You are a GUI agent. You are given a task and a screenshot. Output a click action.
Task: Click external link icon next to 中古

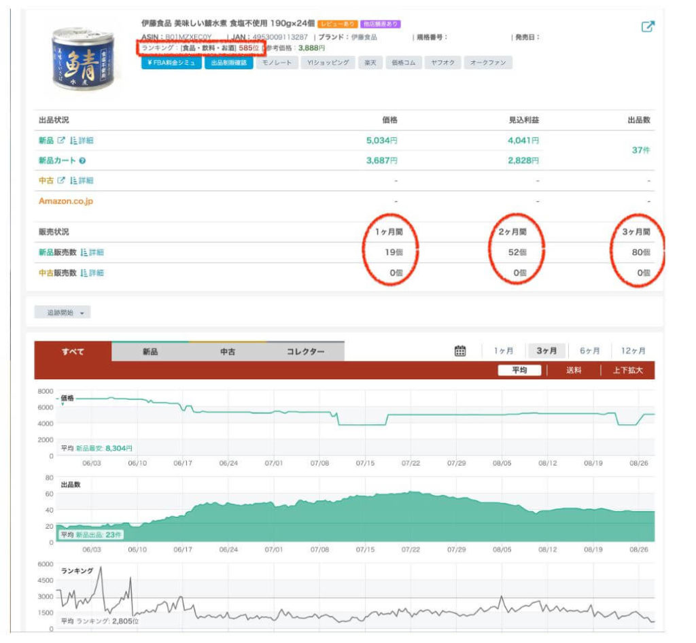[x=60, y=181]
